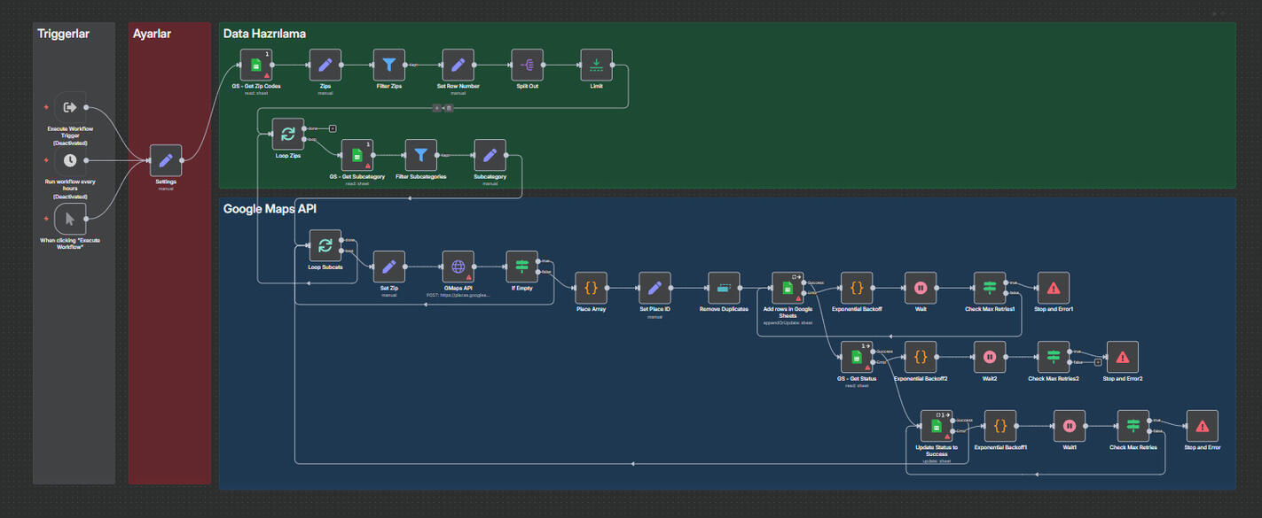
Task: Click the trash icon on the Limit connection
Action: coord(448,107)
